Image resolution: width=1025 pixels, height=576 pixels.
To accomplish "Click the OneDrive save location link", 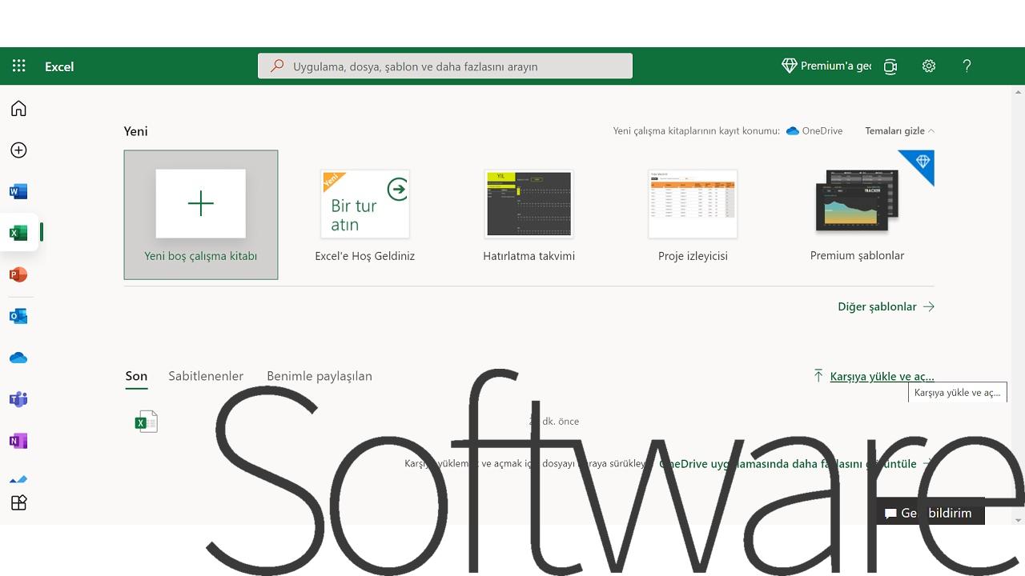I will pos(814,131).
